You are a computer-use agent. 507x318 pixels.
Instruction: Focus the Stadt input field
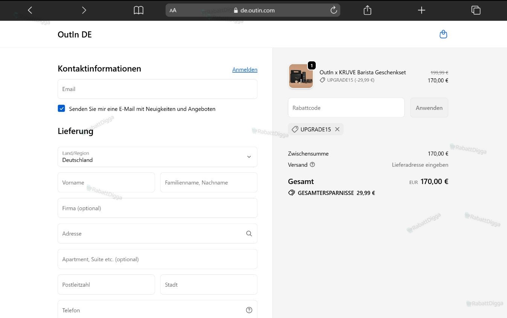click(x=209, y=285)
